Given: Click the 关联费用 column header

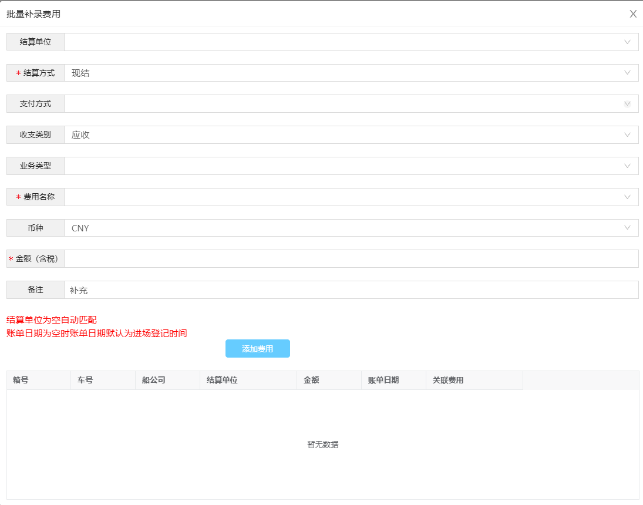Looking at the screenshot, I should (448, 381).
